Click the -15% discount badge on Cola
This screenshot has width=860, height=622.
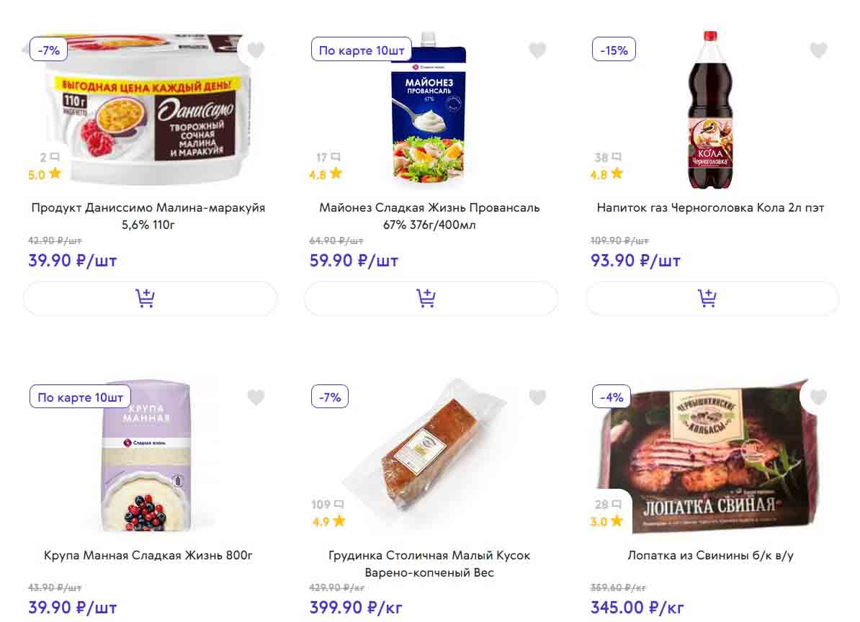coord(614,50)
